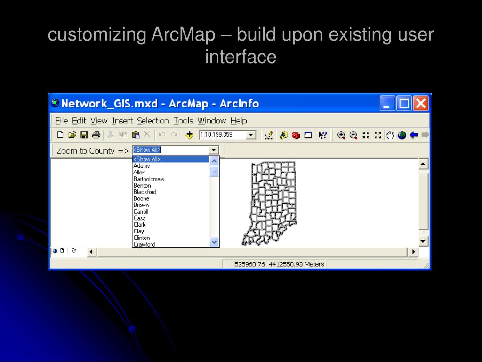Screen dimensions: 482x362
Task: Click the county list scroll down arrow
Action: coord(214,242)
